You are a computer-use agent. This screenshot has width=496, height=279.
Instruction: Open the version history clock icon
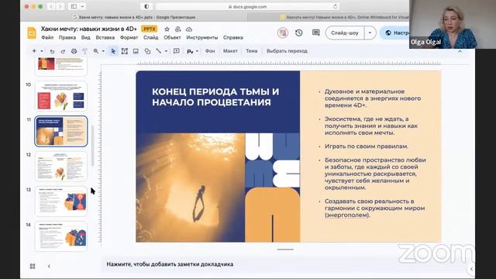(x=299, y=33)
